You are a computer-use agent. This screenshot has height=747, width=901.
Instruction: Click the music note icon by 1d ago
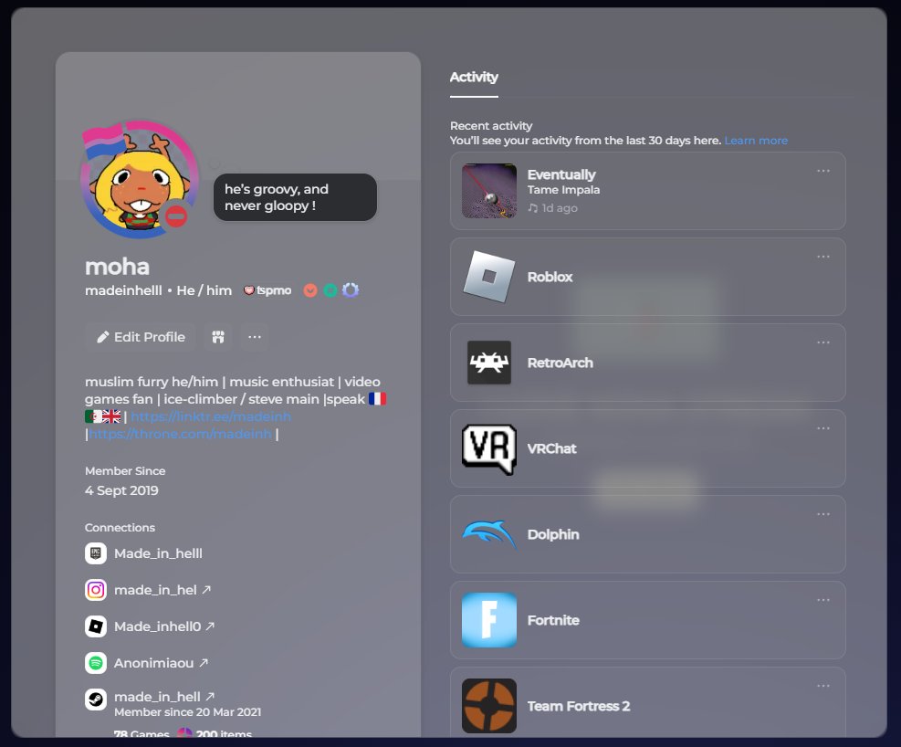pos(533,208)
